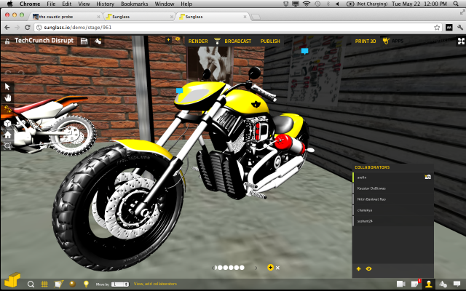The height and width of the screenshot is (291, 466).
Task: Select the arrow pointer tool
Action: pyautogui.click(x=7, y=87)
